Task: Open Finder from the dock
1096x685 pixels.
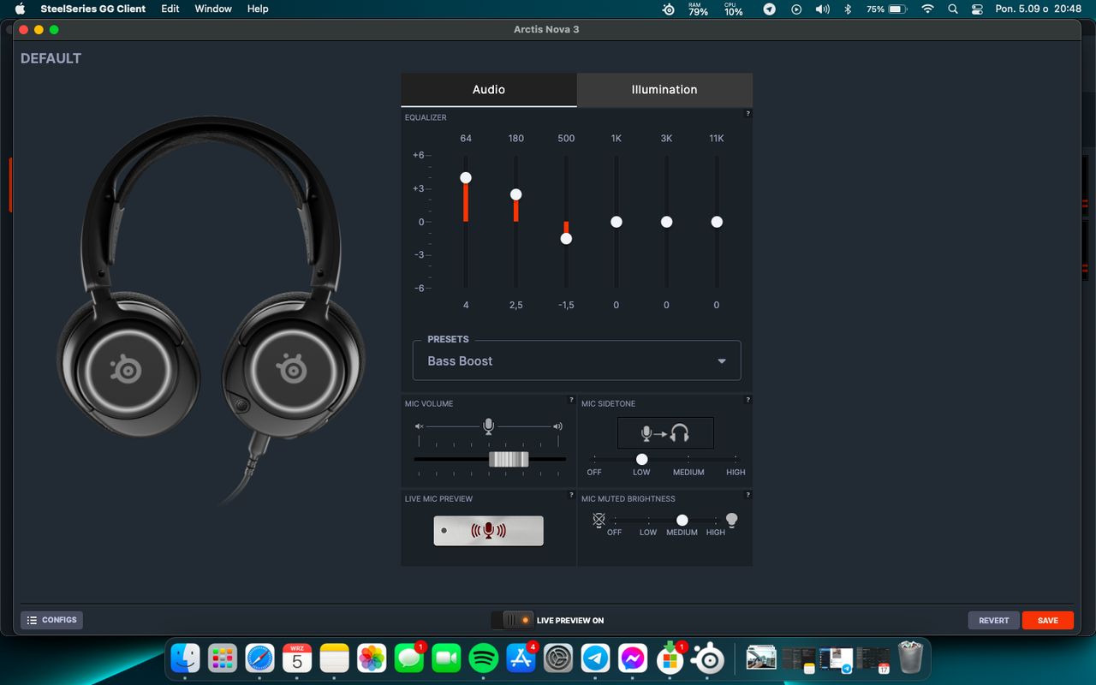Action: tap(185, 658)
